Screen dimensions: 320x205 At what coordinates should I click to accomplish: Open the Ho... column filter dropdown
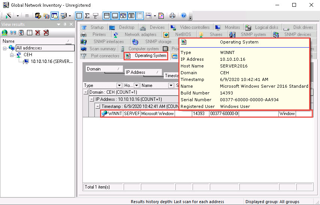(x=136, y=85)
